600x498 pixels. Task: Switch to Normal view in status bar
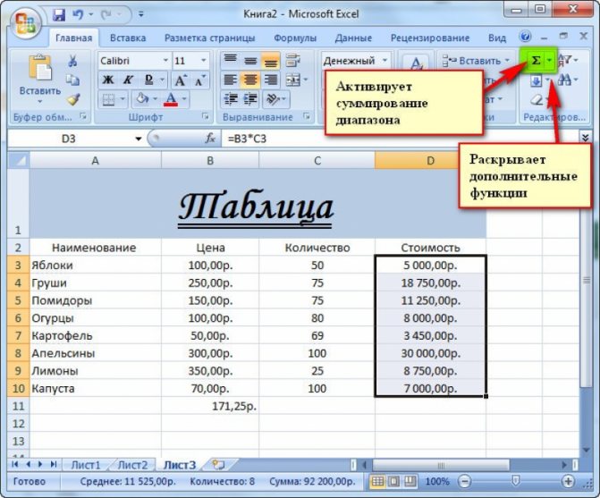377,481
